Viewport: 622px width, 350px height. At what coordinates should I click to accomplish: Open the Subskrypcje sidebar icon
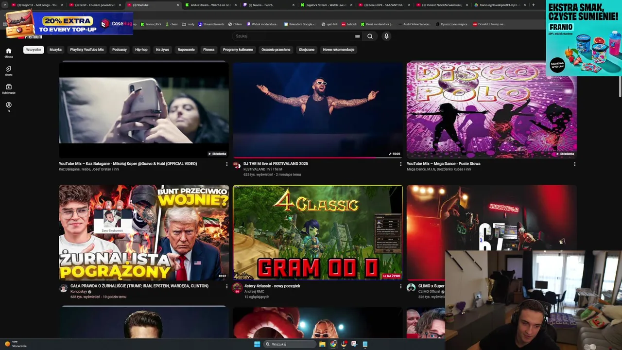[x=8, y=88]
